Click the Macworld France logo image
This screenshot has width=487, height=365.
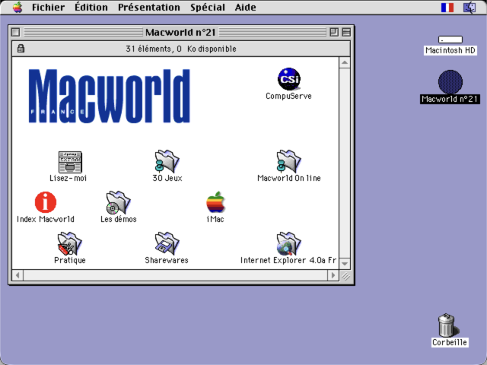pyautogui.click(x=110, y=96)
